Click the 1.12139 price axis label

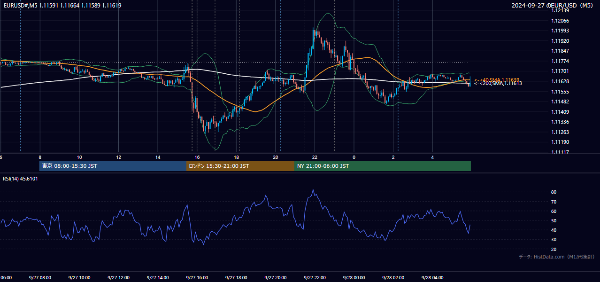tap(560, 10)
